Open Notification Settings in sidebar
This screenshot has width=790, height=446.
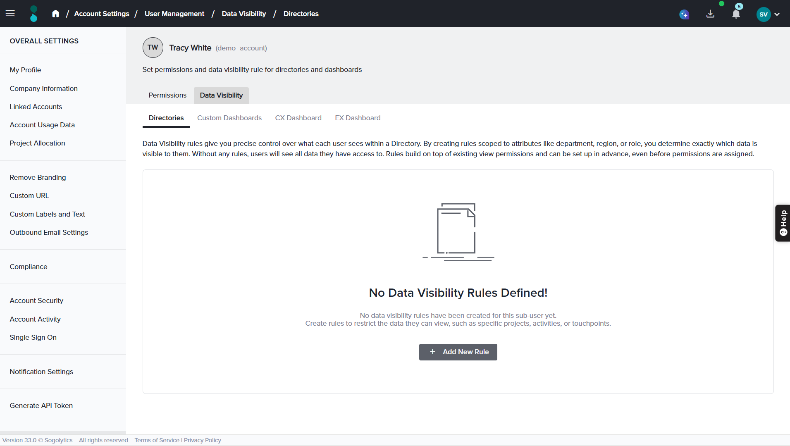tap(41, 372)
